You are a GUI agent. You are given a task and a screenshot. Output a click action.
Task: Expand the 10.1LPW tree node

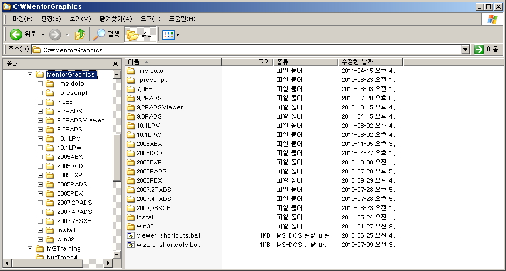click(x=40, y=148)
